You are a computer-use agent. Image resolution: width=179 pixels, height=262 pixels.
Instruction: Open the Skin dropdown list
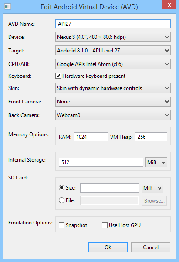(113, 88)
